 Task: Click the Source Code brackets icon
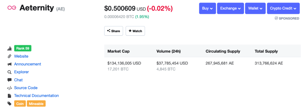[x=9, y=88]
